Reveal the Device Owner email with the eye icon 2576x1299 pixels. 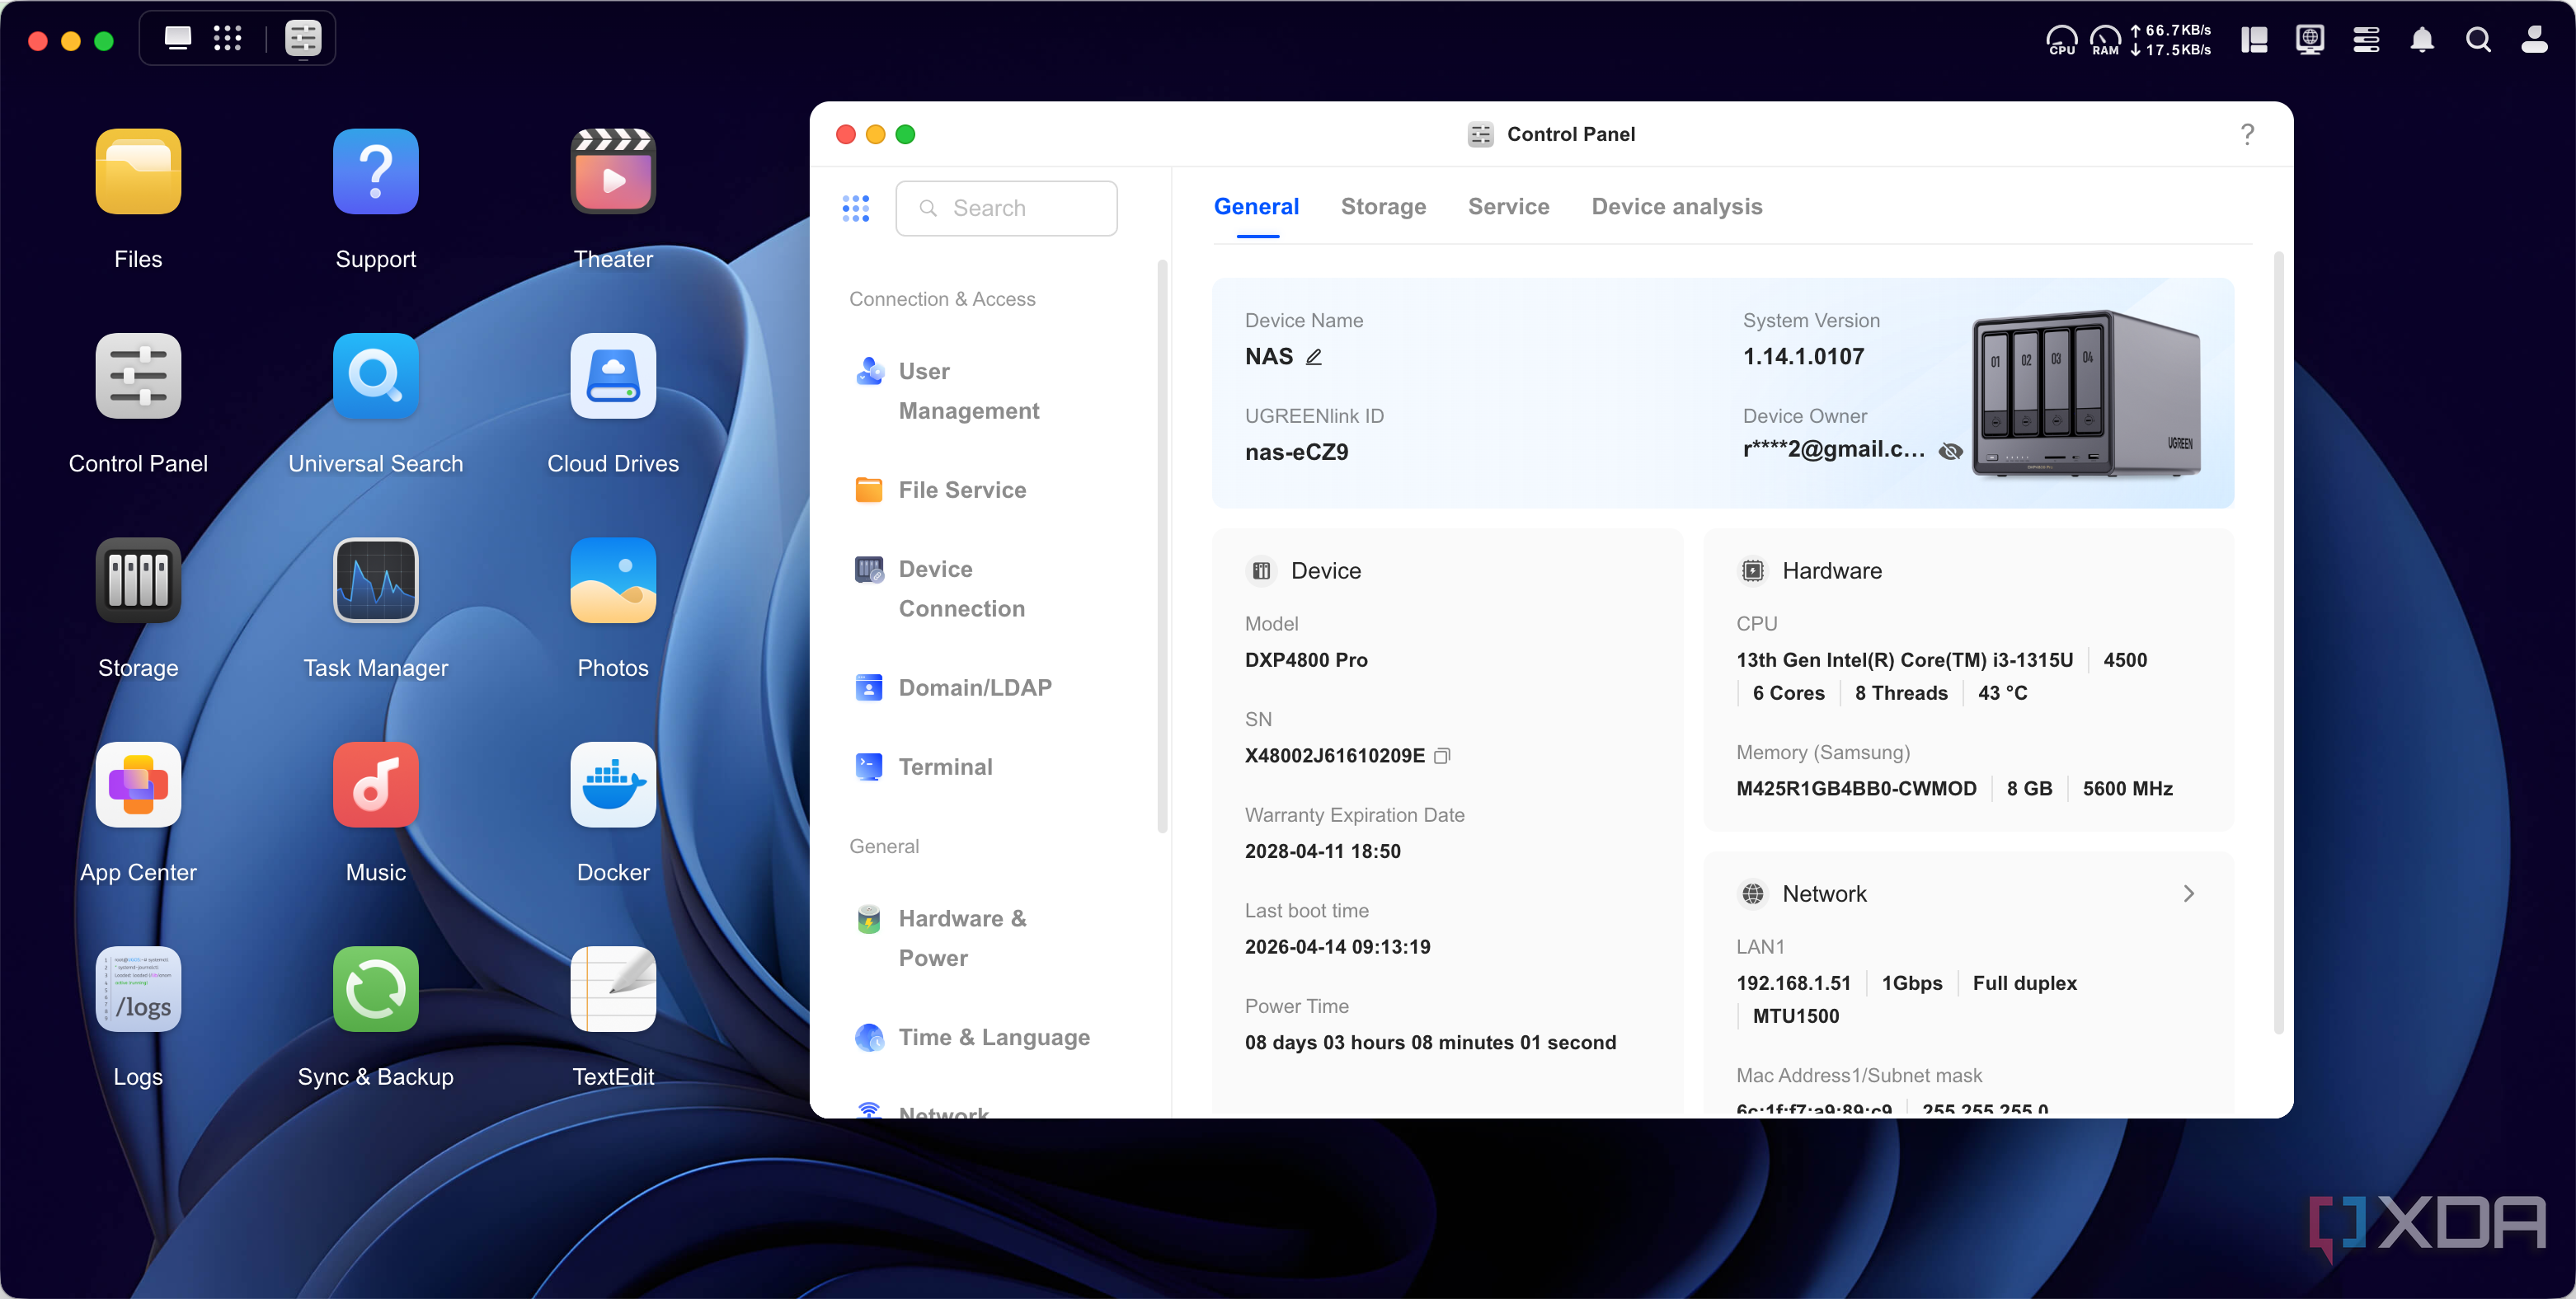click(1950, 451)
